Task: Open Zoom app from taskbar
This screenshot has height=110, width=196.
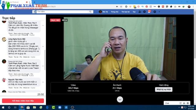Action: [x=60, y=107]
